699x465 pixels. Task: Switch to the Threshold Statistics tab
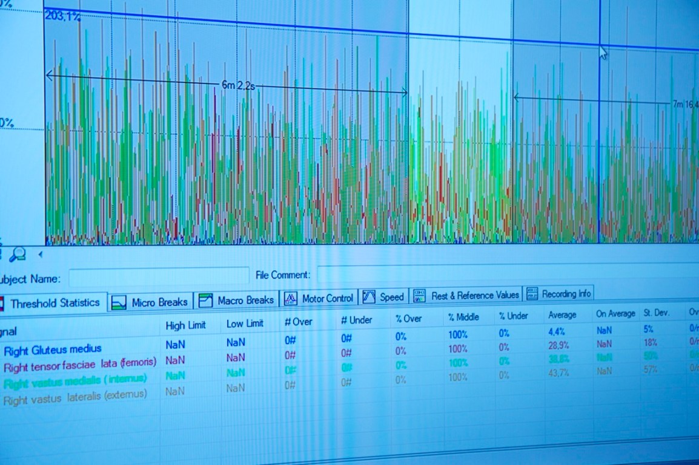click(x=55, y=303)
